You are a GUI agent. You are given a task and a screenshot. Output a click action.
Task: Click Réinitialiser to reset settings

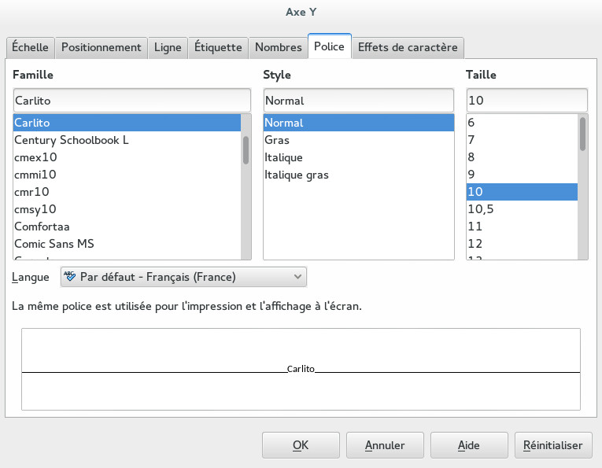click(552, 445)
